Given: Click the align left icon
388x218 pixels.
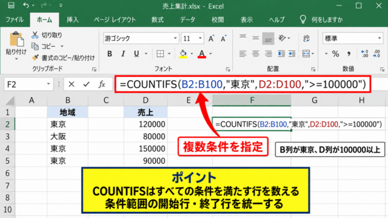Looking at the screenshot, I should [x=242, y=54].
